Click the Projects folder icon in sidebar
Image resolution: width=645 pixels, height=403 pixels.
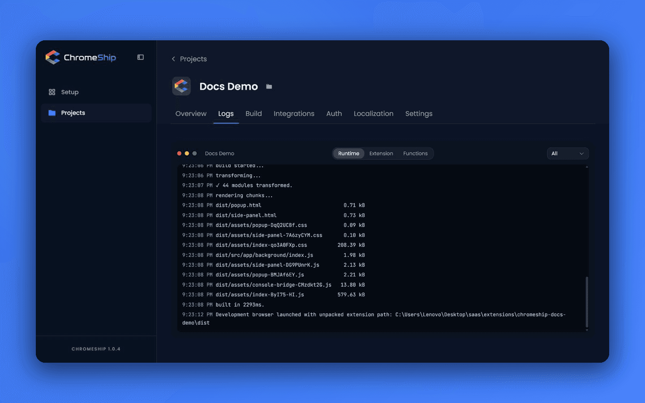52,113
